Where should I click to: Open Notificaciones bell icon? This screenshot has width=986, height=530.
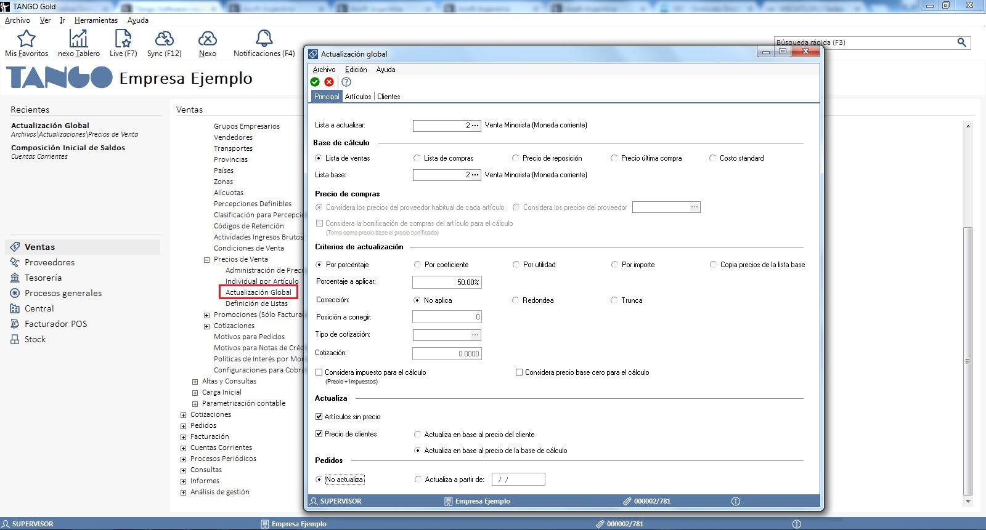(x=264, y=39)
